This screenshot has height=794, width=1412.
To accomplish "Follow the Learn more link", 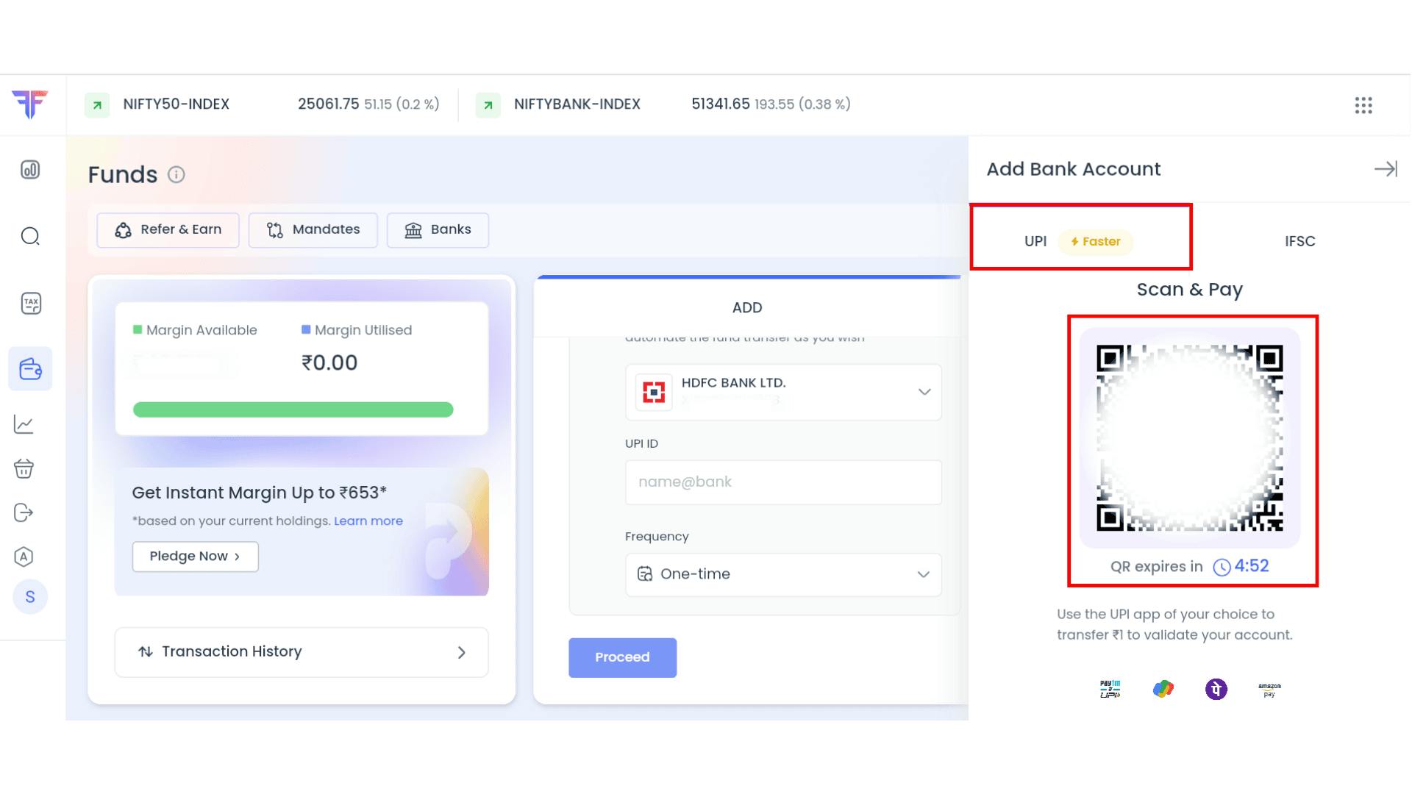I will [368, 521].
